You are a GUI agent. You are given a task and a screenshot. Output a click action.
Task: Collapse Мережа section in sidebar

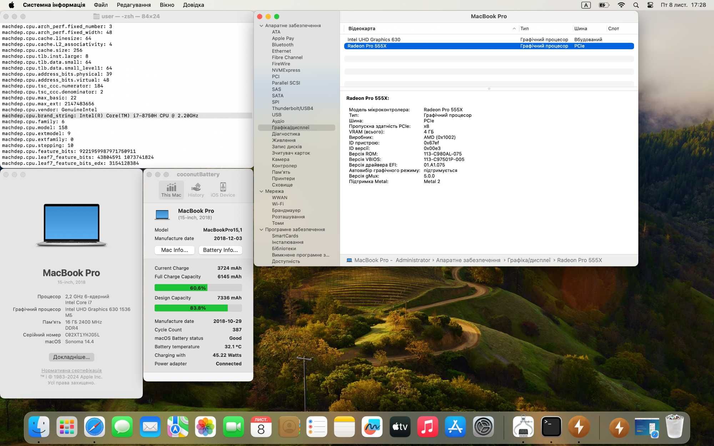(x=261, y=191)
